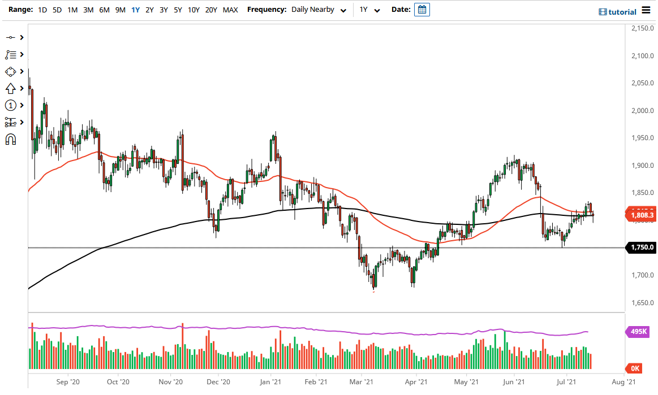658x395 pixels.
Task: Set range to 5D
Action: coord(57,10)
